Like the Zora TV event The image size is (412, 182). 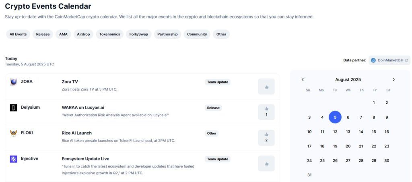coord(266,87)
